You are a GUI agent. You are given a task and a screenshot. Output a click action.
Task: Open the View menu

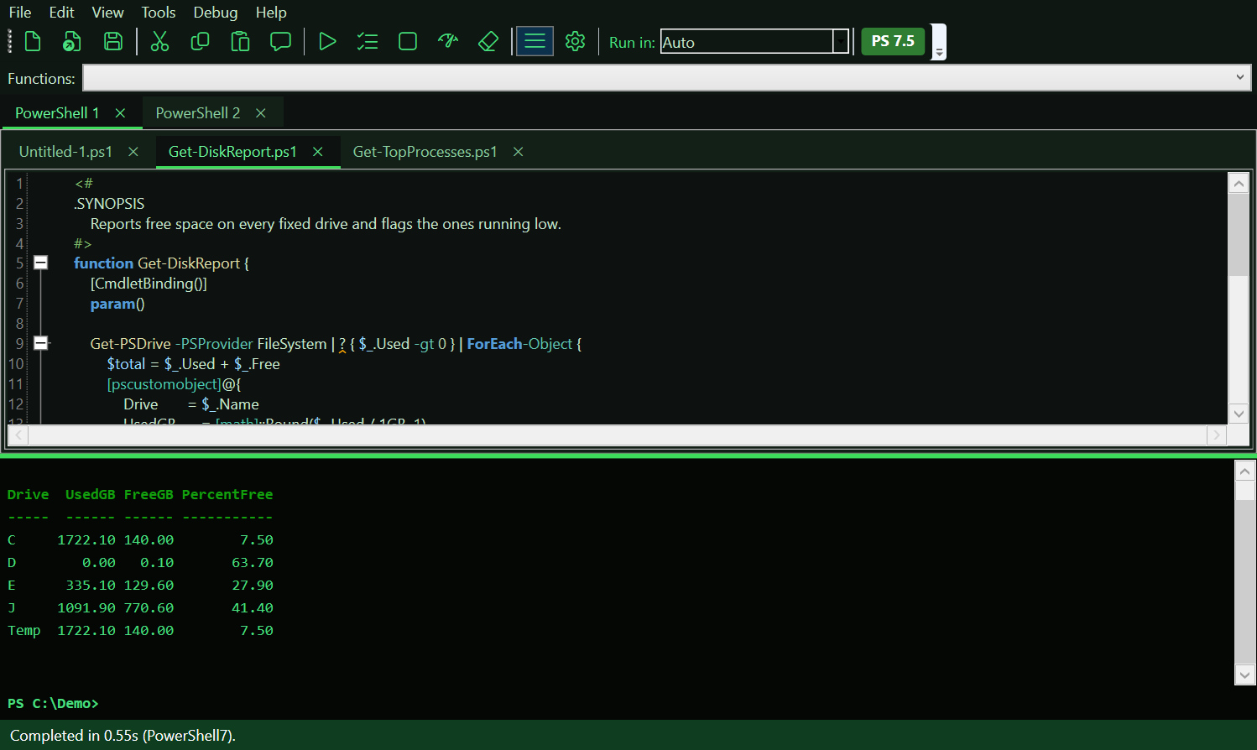click(107, 13)
